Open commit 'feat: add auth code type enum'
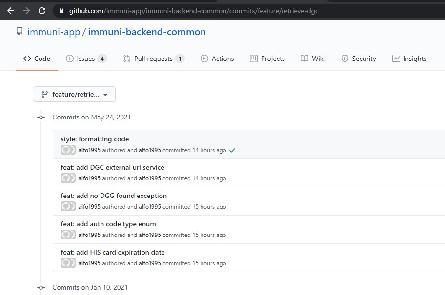The height and width of the screenshot is (295, 445). coord(108,224)
